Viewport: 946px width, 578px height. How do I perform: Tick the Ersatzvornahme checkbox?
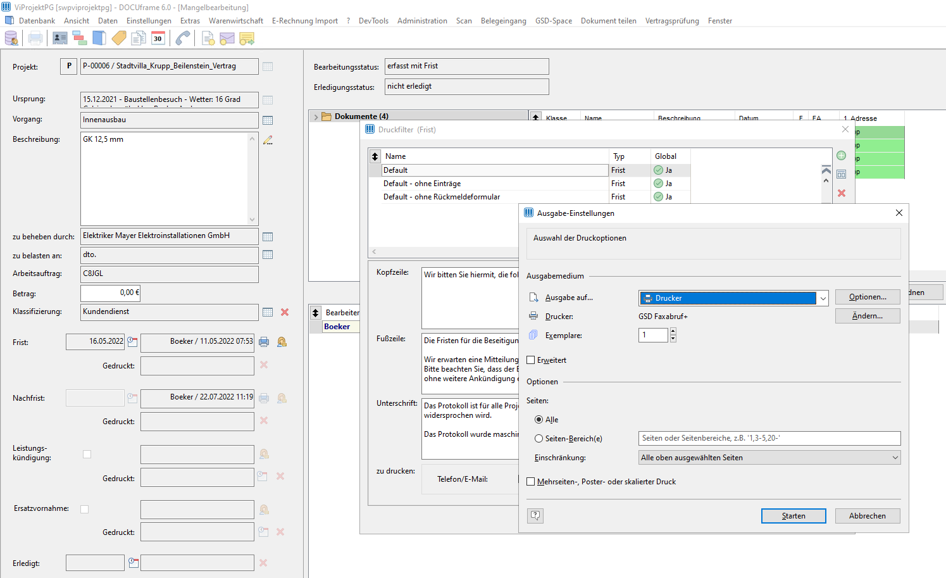tap(85, 509)
